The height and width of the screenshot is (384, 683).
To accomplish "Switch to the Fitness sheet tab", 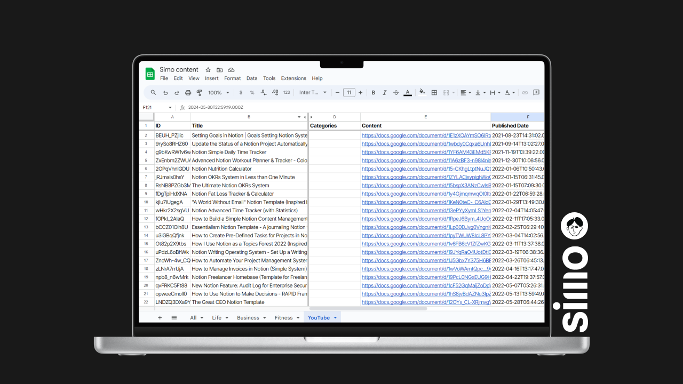I will (x=284, y=317).
